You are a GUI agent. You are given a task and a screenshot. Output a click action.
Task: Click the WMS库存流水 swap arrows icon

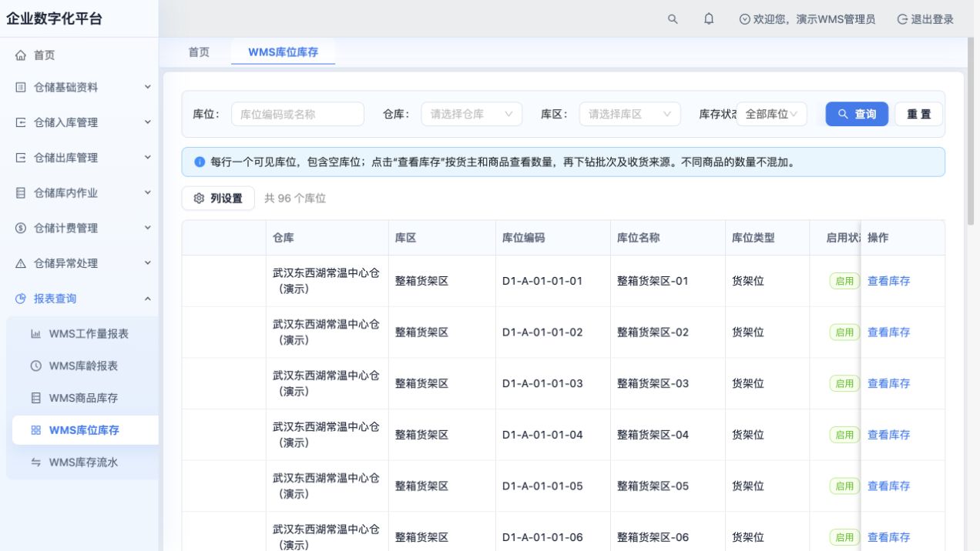[x=35, y=463]
